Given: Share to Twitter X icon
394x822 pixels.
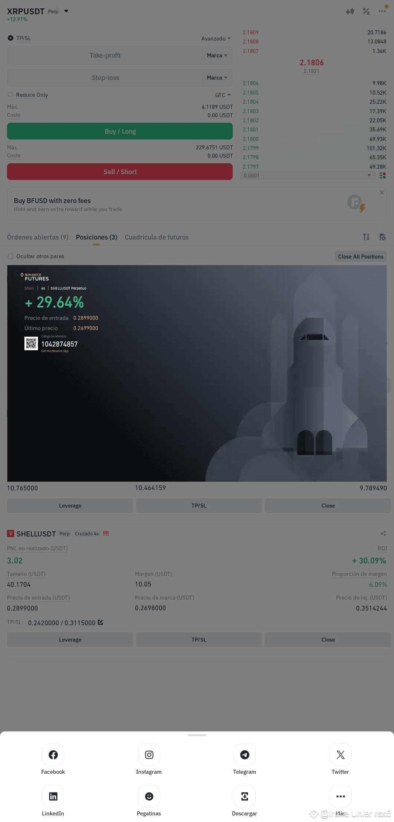Looking at the screenshot, I should click(x=340, y=754).
